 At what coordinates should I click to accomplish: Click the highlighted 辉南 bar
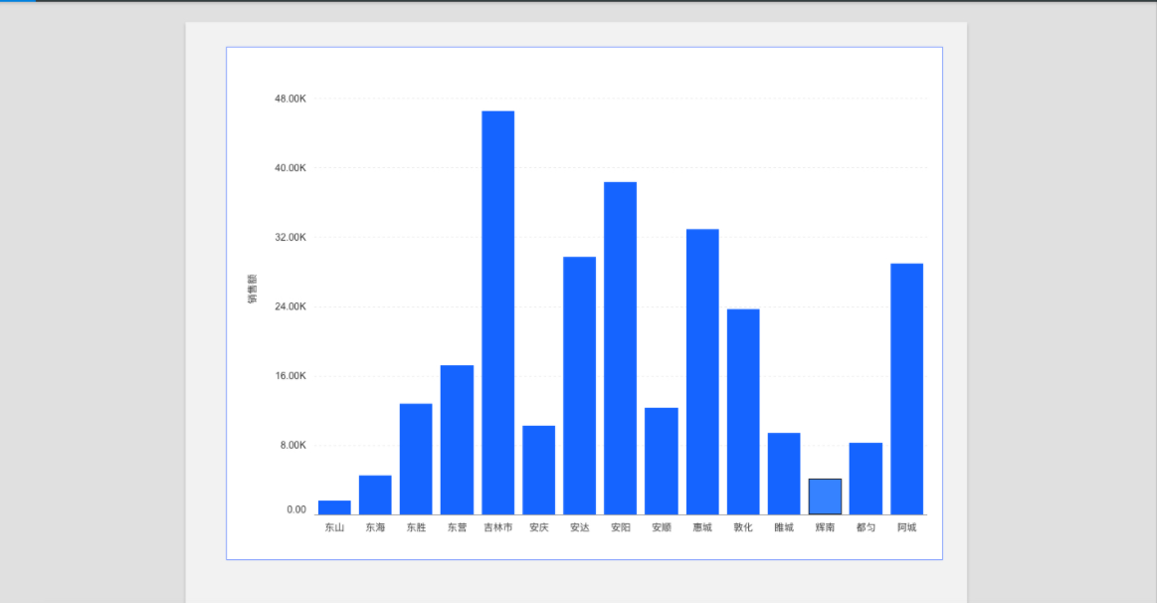tap(825, 497)
